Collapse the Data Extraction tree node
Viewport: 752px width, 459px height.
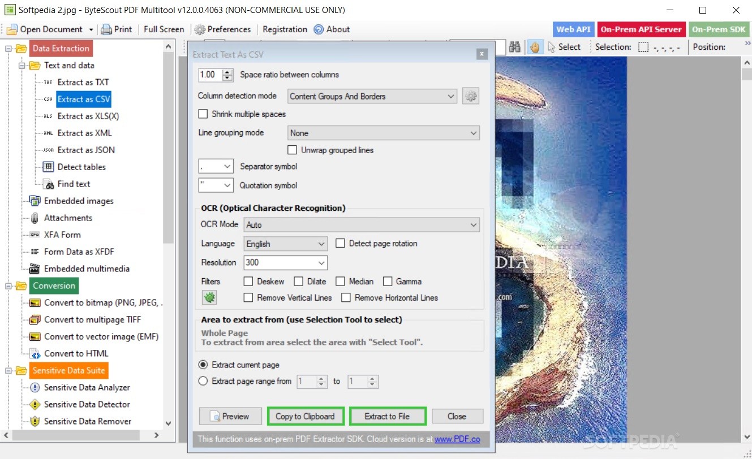coord(9,49)
